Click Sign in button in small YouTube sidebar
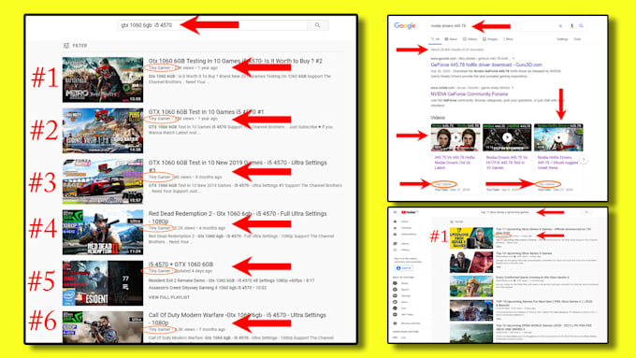 point(404,268)
